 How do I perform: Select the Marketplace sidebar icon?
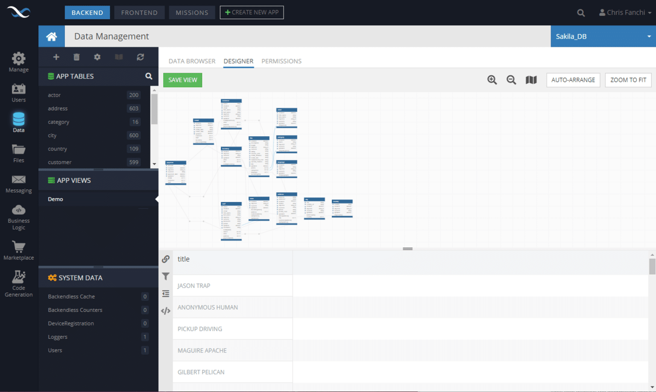pos(18,250)
